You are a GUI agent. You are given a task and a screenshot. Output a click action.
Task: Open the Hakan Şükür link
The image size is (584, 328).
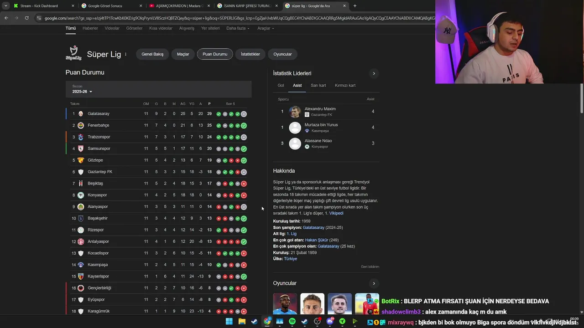click(317, 240)
